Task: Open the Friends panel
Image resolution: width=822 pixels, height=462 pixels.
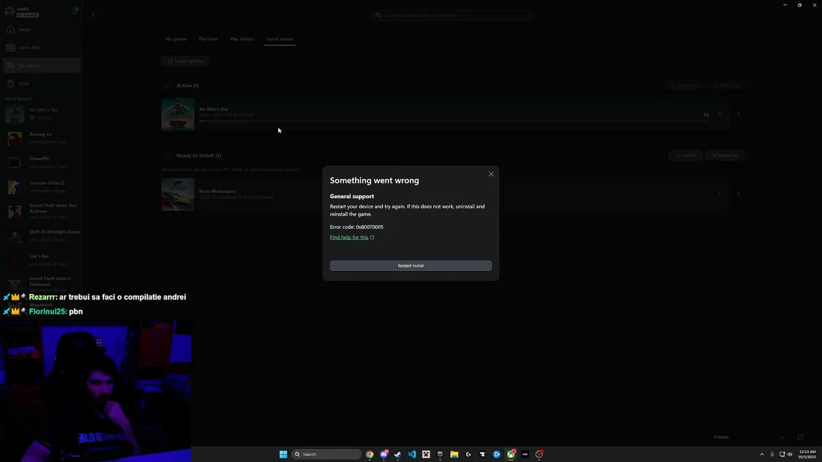Action: (721, 438)
